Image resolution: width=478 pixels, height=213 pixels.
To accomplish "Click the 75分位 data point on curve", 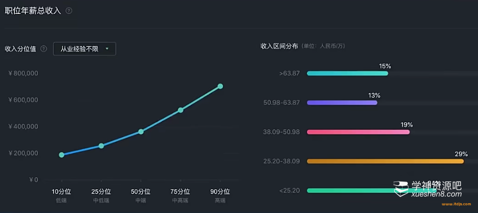I will [181, 110].
